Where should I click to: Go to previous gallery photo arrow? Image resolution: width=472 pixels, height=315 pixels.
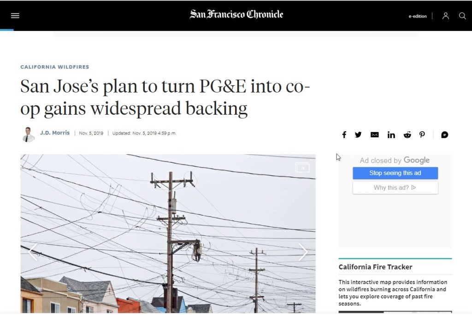tap(33, 252)
